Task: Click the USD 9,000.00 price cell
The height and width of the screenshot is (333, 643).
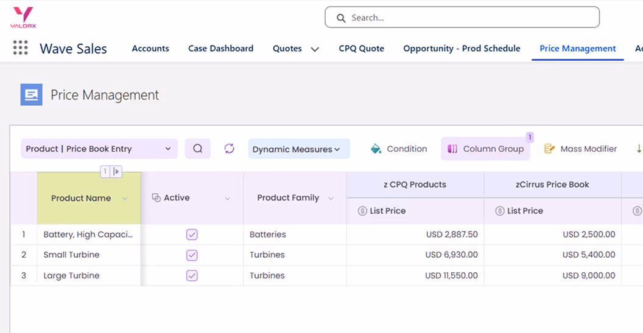Action: coord(553,275)
